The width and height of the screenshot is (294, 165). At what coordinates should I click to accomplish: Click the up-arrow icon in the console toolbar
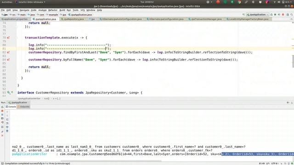coord(7,112)
